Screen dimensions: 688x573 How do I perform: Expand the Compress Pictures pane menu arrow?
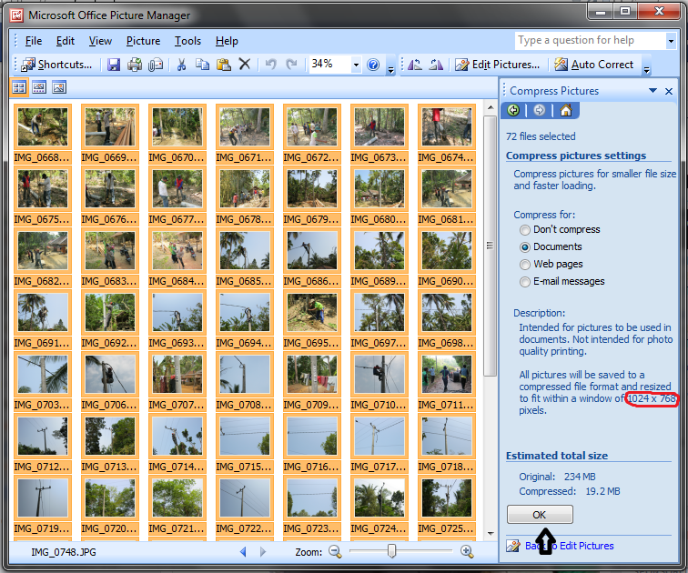(x=653, y=91)
